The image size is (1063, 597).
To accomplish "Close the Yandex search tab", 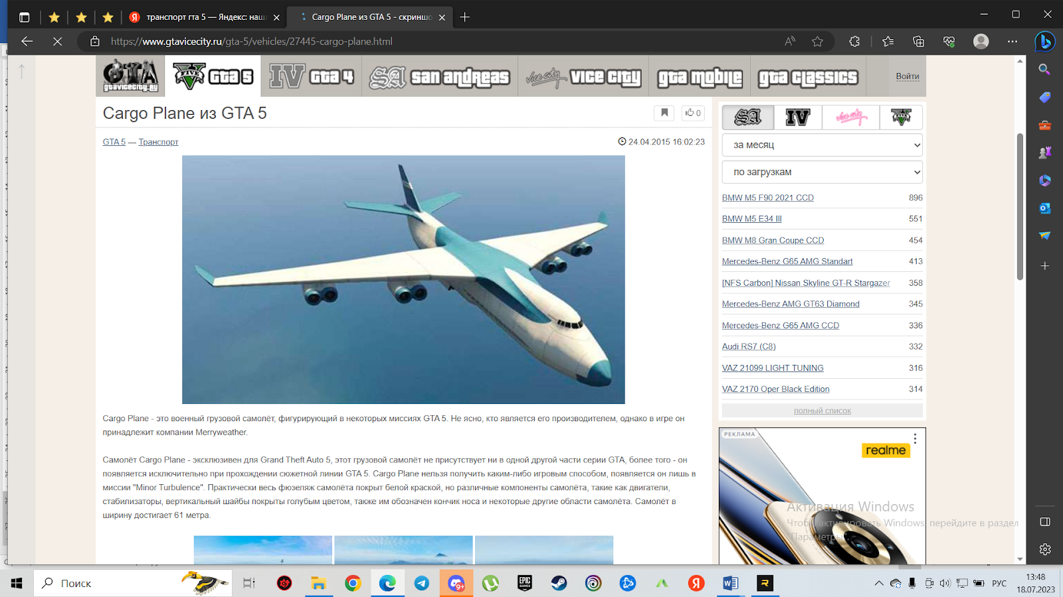I will click(276, 17).
